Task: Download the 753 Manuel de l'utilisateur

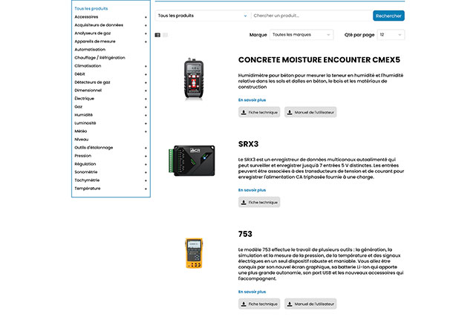Action: (x=310, y=304)
